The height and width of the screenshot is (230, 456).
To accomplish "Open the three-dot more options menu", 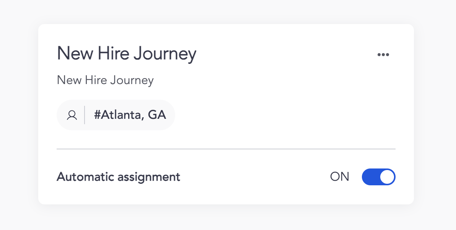I will coord(383,55).
